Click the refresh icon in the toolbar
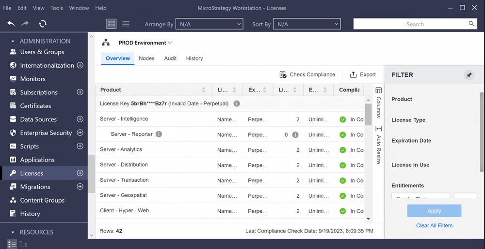The width and height of the screenshot is (485, 249). point(43,24)
